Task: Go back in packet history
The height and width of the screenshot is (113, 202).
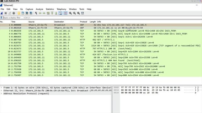Action: click(x=40, y=13)
